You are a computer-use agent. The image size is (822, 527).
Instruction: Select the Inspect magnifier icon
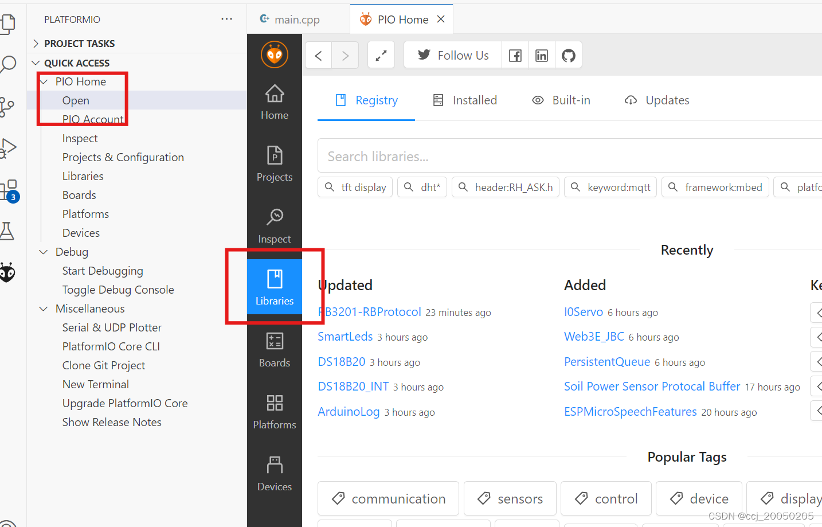tap(274, 224)
